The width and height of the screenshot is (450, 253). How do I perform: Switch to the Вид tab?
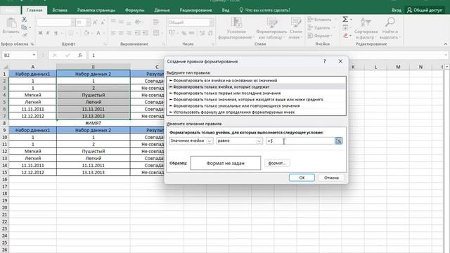(226, 10)
